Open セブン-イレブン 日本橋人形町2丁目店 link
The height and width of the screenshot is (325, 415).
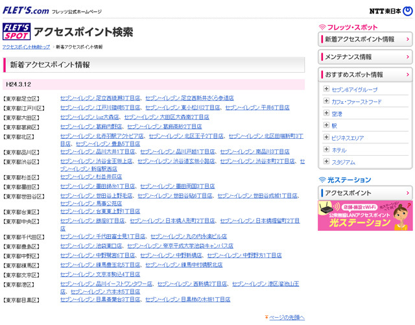pos(172,221)
